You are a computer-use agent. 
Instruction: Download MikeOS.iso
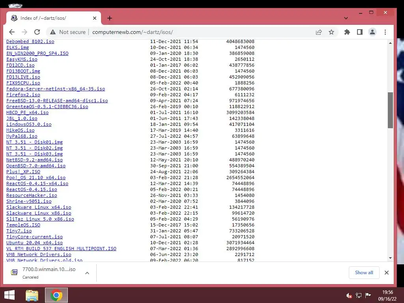click(x=21, y=130)
